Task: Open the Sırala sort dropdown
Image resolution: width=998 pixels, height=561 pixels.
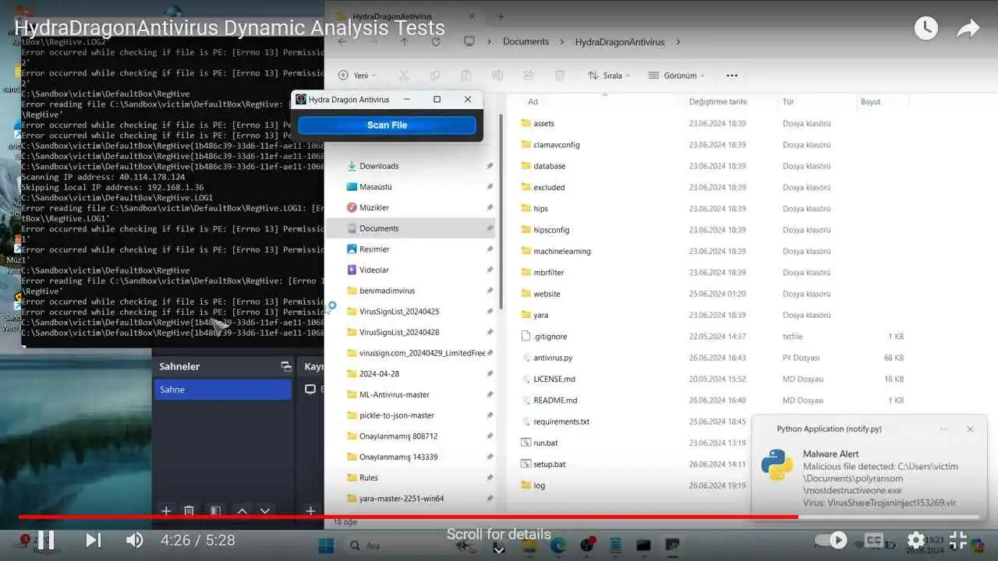Action: point(610,76)
